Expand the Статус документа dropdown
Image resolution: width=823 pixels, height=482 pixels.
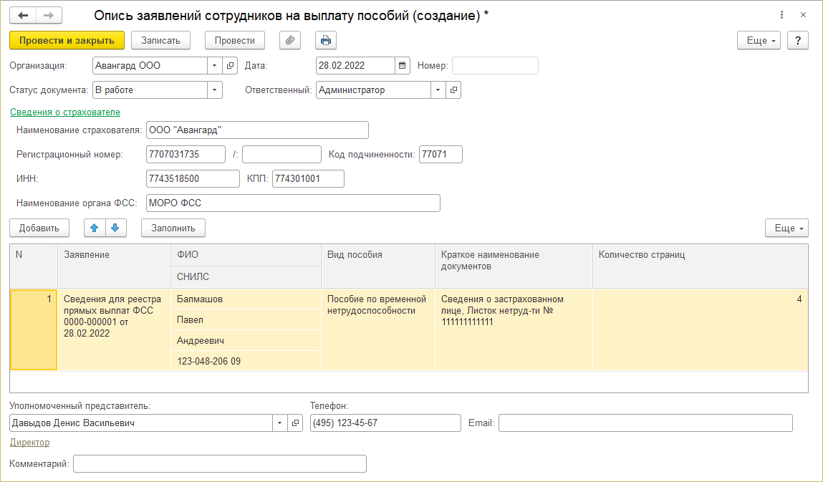(215, 90)
